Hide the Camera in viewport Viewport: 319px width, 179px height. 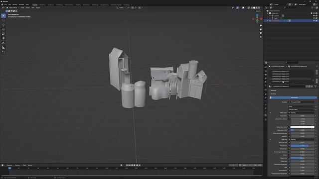[314, 15]
